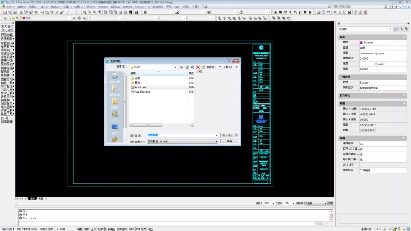Click the 取消 cancel button
The width and height of the screenshot is (411, 231).
pyautogui.click(x=229, y=141)
